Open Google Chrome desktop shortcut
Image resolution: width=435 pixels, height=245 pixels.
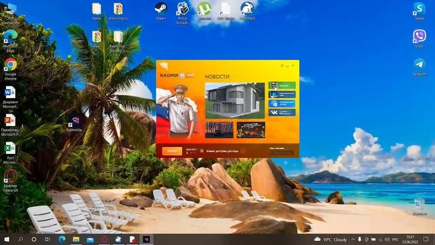pyautogui.click(x=11, y=69)
